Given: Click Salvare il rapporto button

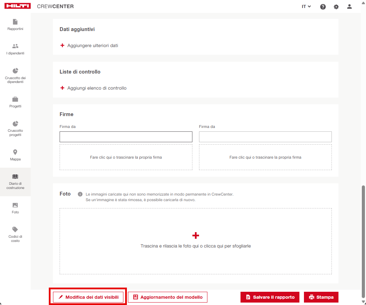Looking at the screenshot, I should tap(270, 297).
